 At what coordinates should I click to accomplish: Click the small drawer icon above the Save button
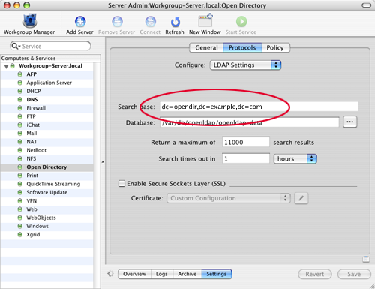click(x=366, y=259)
